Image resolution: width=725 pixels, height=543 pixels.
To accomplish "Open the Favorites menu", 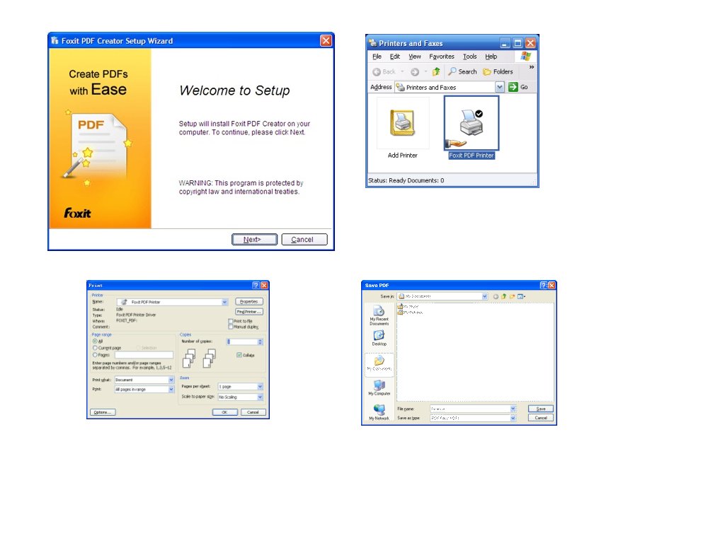I will tap(442, 57).
